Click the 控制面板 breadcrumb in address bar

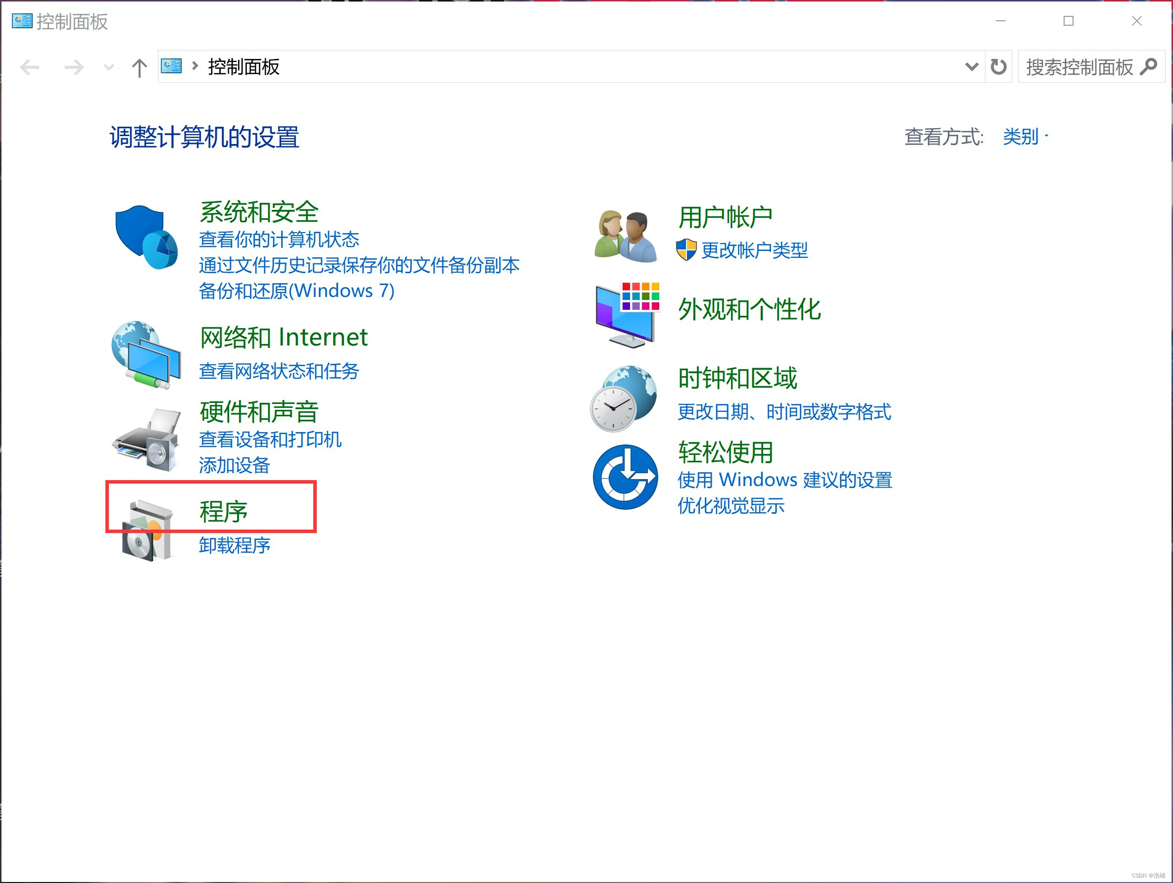click(244, 67)
